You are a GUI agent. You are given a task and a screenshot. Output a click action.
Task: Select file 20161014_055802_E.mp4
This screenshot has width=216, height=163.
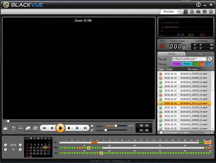184,78
